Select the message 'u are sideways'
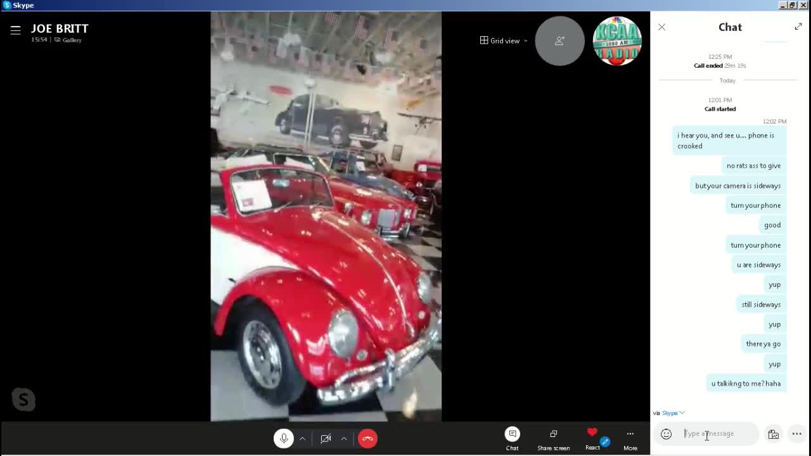This screenshot has width=811, height=456. pyautogui.click(x=758, y=265)
